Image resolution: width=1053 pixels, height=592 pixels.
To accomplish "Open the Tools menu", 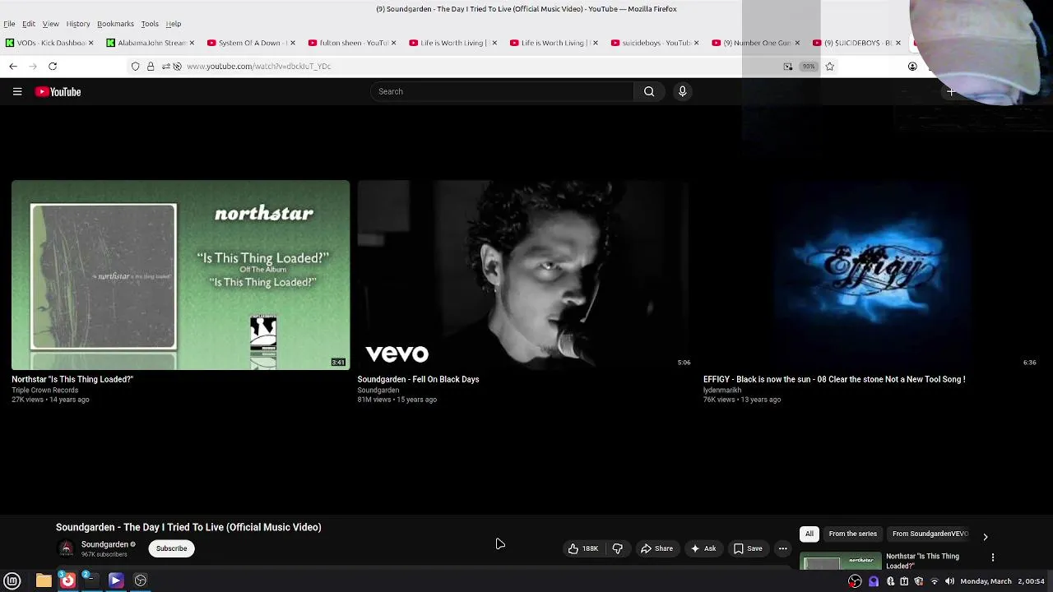I will (x=150, y=24).
